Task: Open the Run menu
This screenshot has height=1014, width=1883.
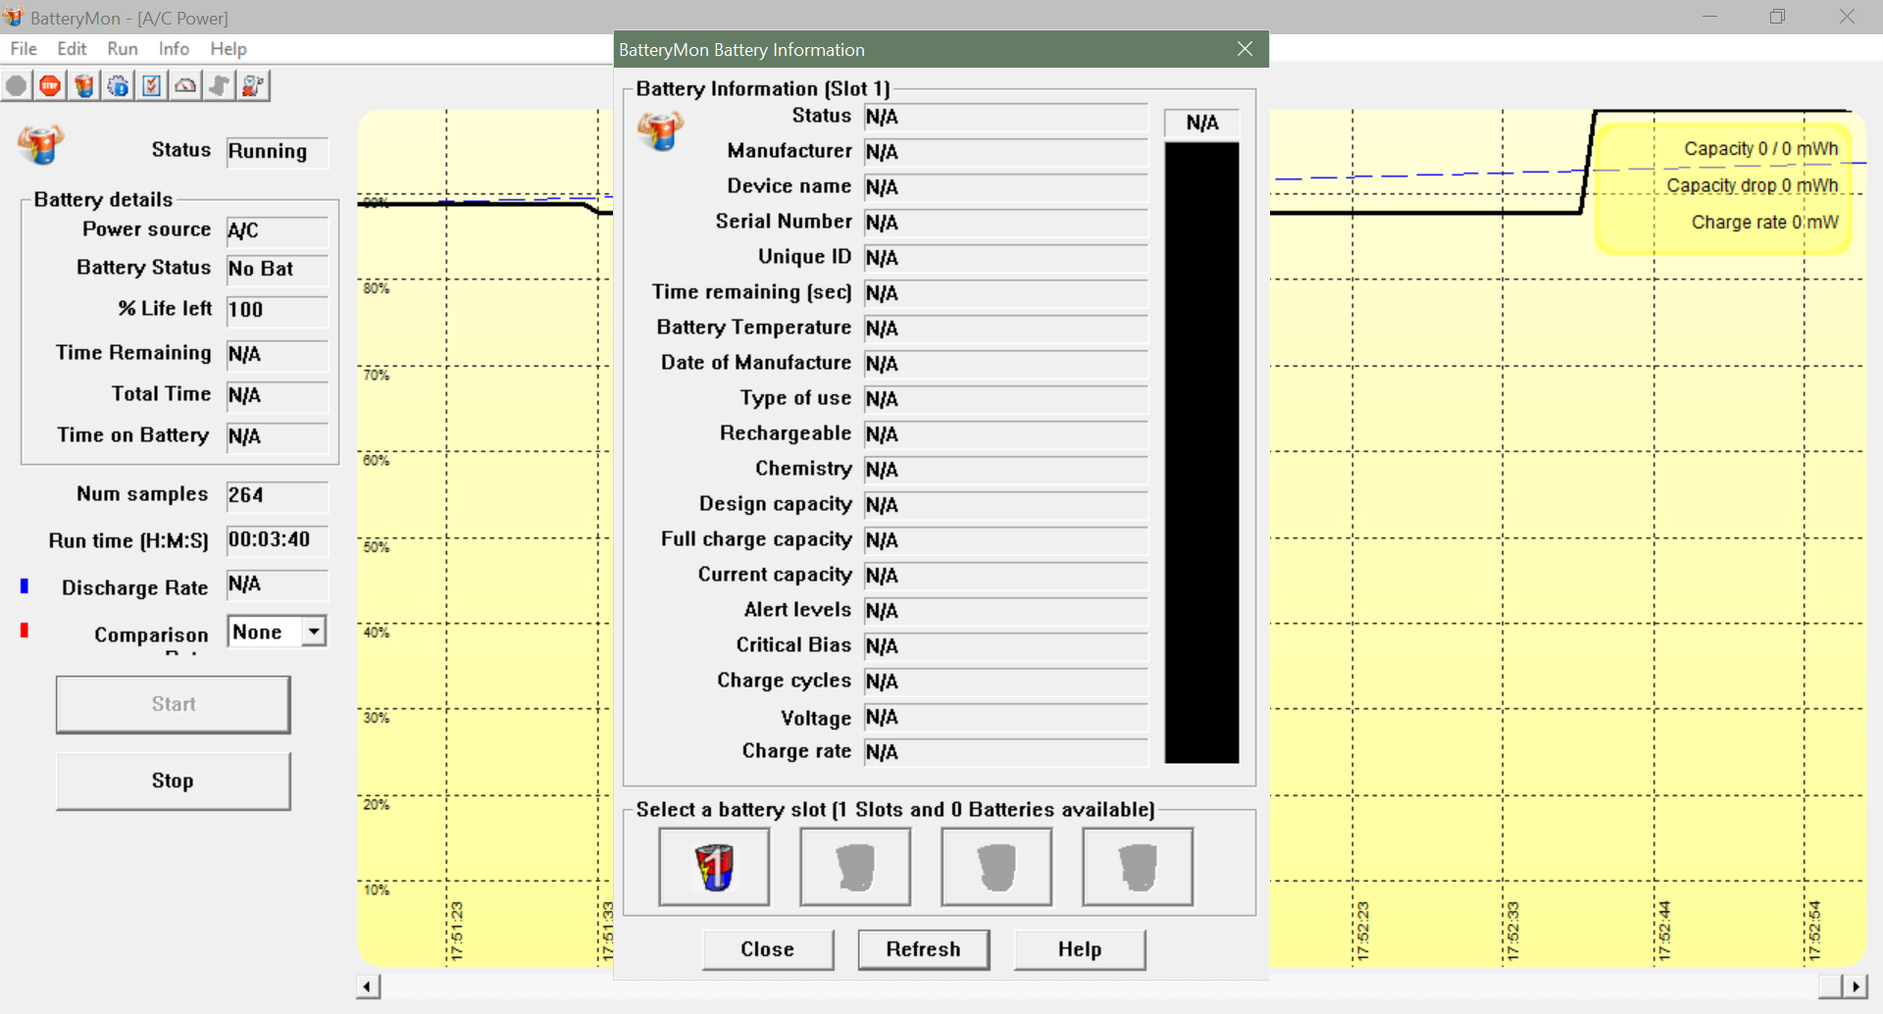Action: pos(123,48)
